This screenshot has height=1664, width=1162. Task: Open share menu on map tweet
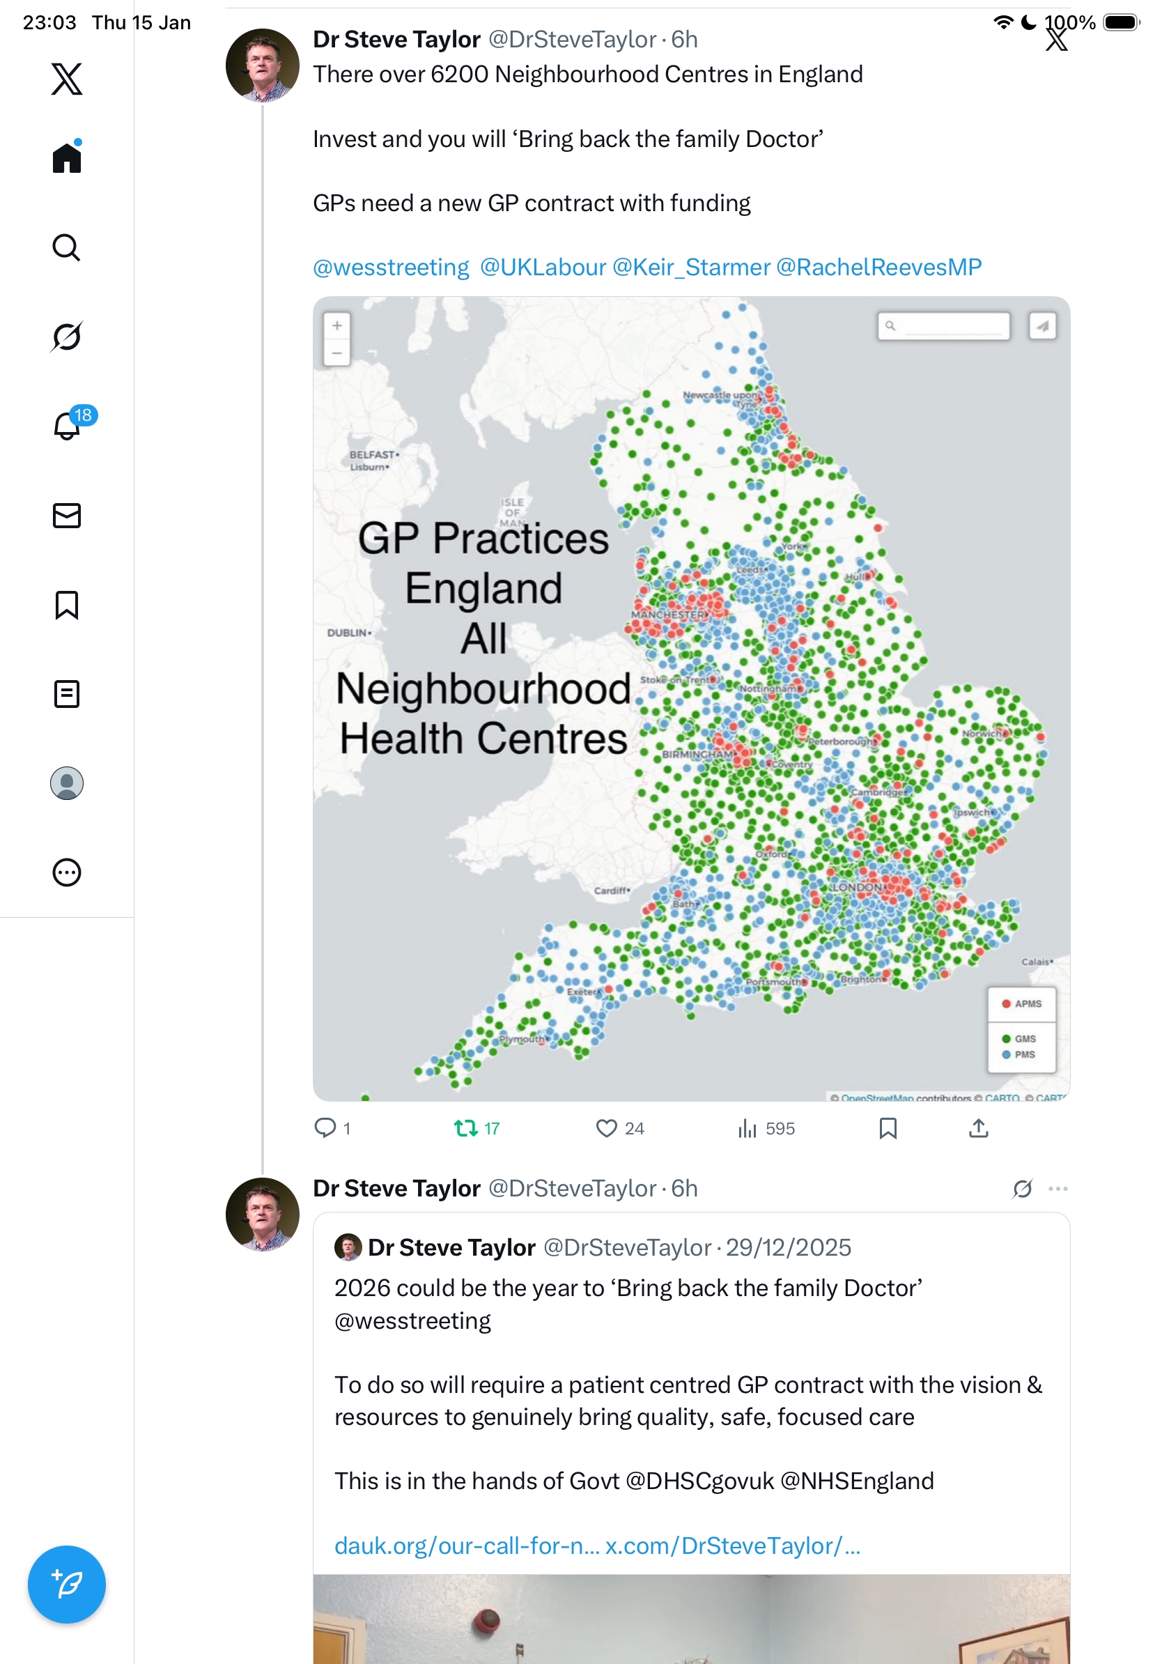click(x=978, y=1127)
